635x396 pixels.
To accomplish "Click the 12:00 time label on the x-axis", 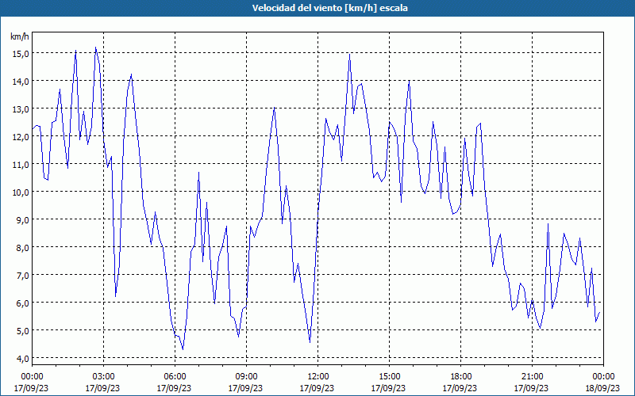I will tap(318, 377).
